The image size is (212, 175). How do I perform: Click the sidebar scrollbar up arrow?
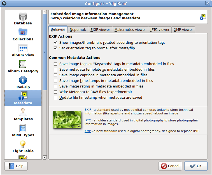(45, 12)
